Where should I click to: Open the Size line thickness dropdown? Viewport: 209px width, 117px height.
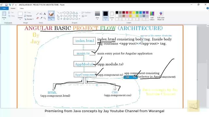click(97, 16)
